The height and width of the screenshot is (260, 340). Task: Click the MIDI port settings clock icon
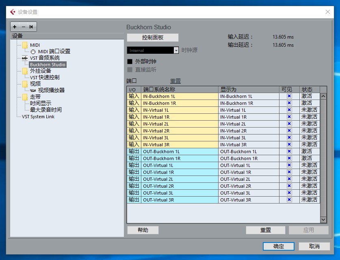(33, 52)
